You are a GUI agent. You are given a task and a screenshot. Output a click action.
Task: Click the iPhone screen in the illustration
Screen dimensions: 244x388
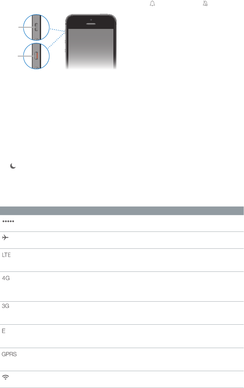[90, 48]
